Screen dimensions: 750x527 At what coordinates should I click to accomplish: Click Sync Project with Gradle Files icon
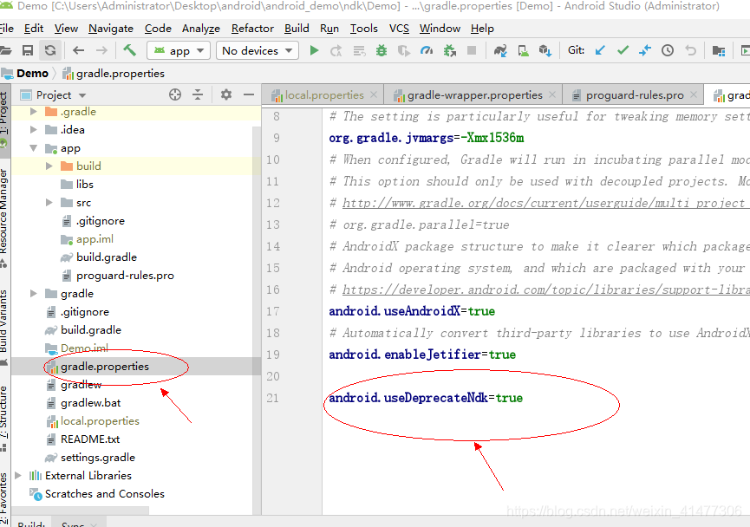(x=500, y=50)
